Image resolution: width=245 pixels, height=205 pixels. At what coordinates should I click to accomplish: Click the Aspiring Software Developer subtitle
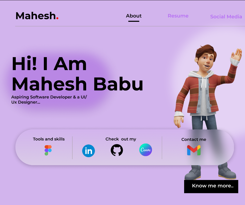click(x=49, y=99)
